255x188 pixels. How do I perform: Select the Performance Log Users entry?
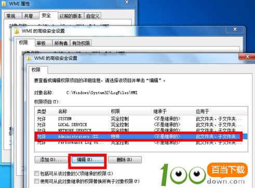click(x=141, y=142)
